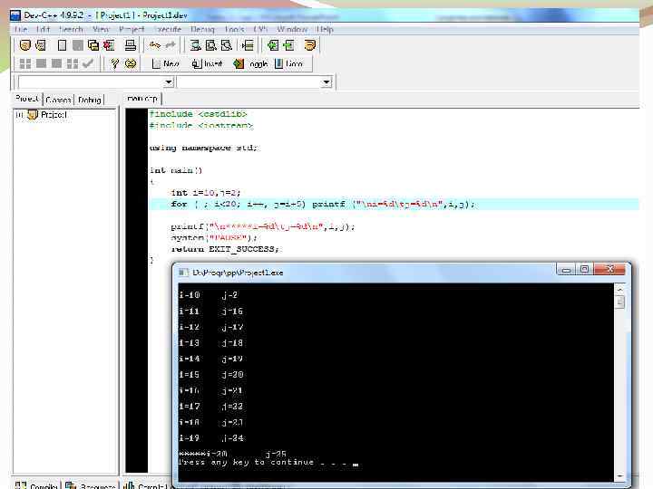This screenshot has height=489, width=653.
Task: Click the Help question mark icon
Action: [114, 63]
